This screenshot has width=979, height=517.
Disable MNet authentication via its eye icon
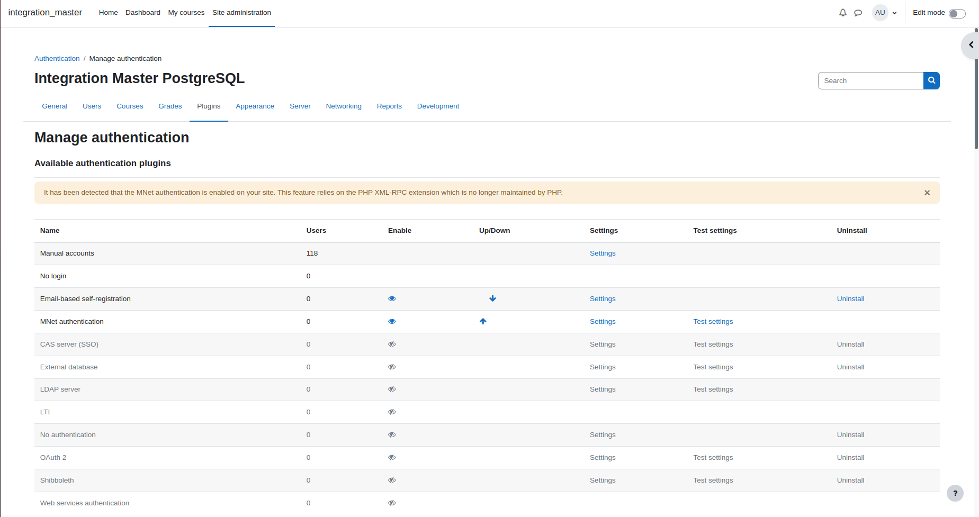[x=392, y=321]
